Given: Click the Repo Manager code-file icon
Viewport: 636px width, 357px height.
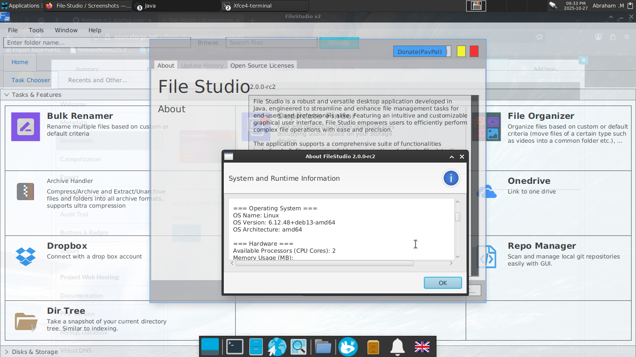Looking at the screenshot, I should (487, 257).
